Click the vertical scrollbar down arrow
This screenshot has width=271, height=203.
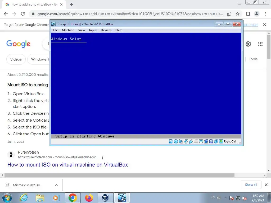(x=269, y=170)
